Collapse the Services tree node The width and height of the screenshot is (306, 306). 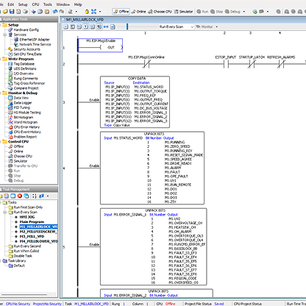[5, 35]
